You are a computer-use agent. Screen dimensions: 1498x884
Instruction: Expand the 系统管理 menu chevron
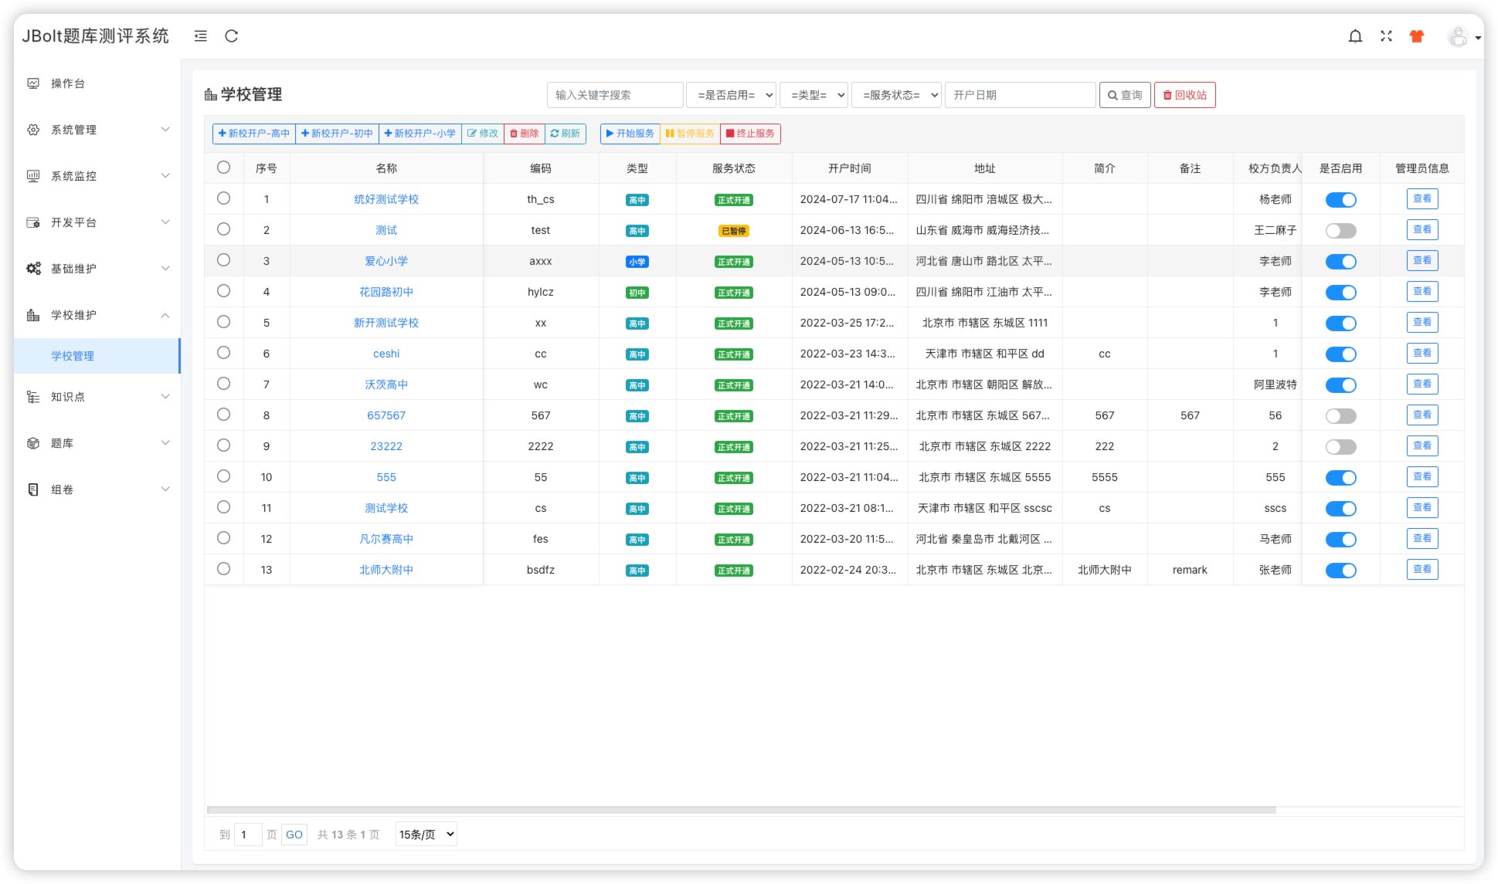click(x=165, y=130)
